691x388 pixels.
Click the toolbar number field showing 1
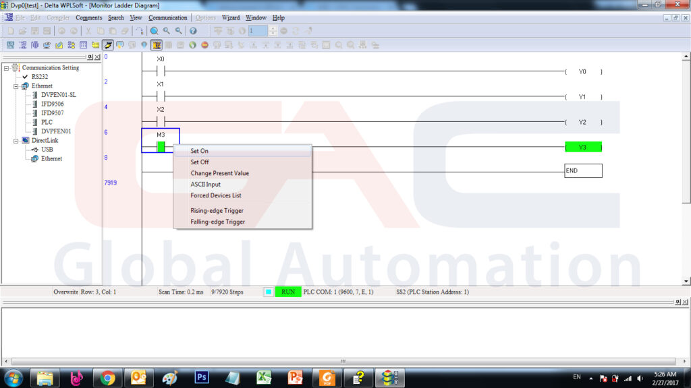click(x=257, y=31)
